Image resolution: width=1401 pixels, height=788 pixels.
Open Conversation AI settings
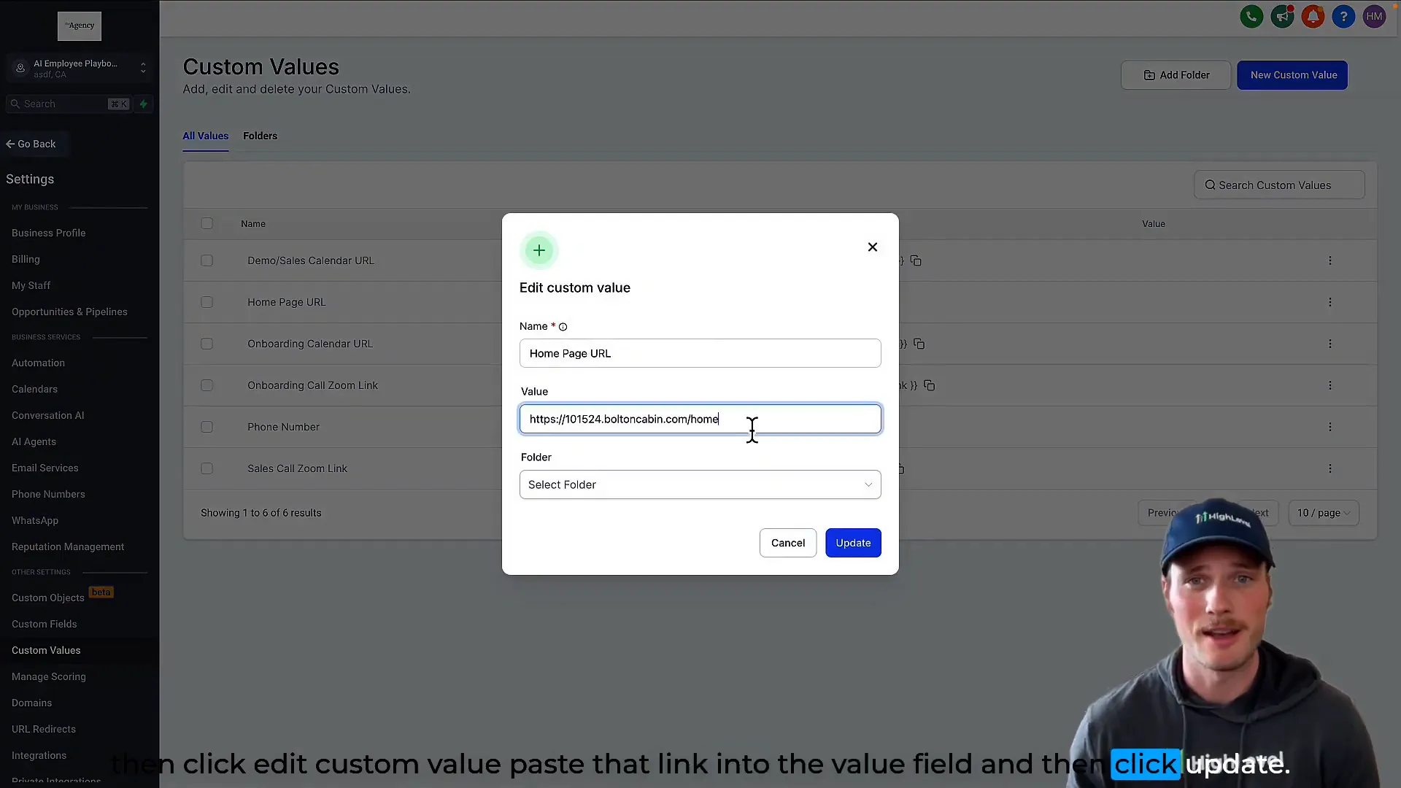47,415
